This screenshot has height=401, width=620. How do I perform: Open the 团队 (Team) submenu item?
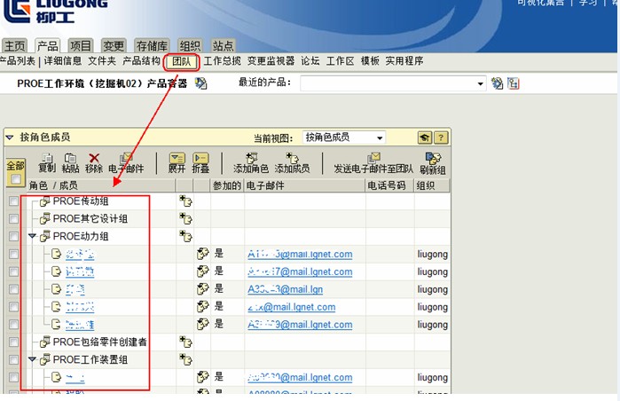[x=181, y=61]
